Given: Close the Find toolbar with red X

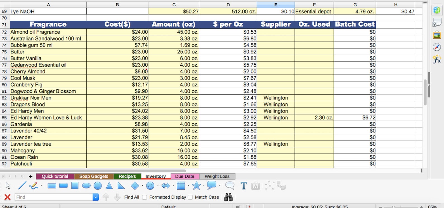Looking at the screenshot, I should [8, 197].
